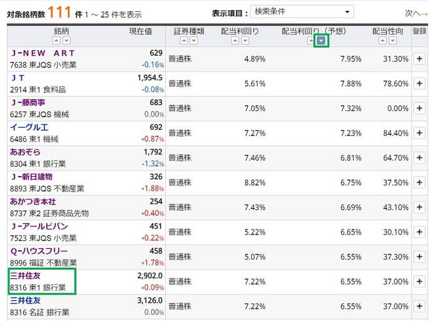Go to next page via 次へ
438x321 pixels.
(416, 13)
